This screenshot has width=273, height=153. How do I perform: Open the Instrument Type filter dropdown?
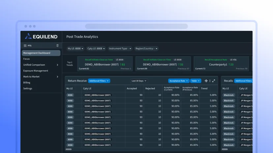[120, 49]
